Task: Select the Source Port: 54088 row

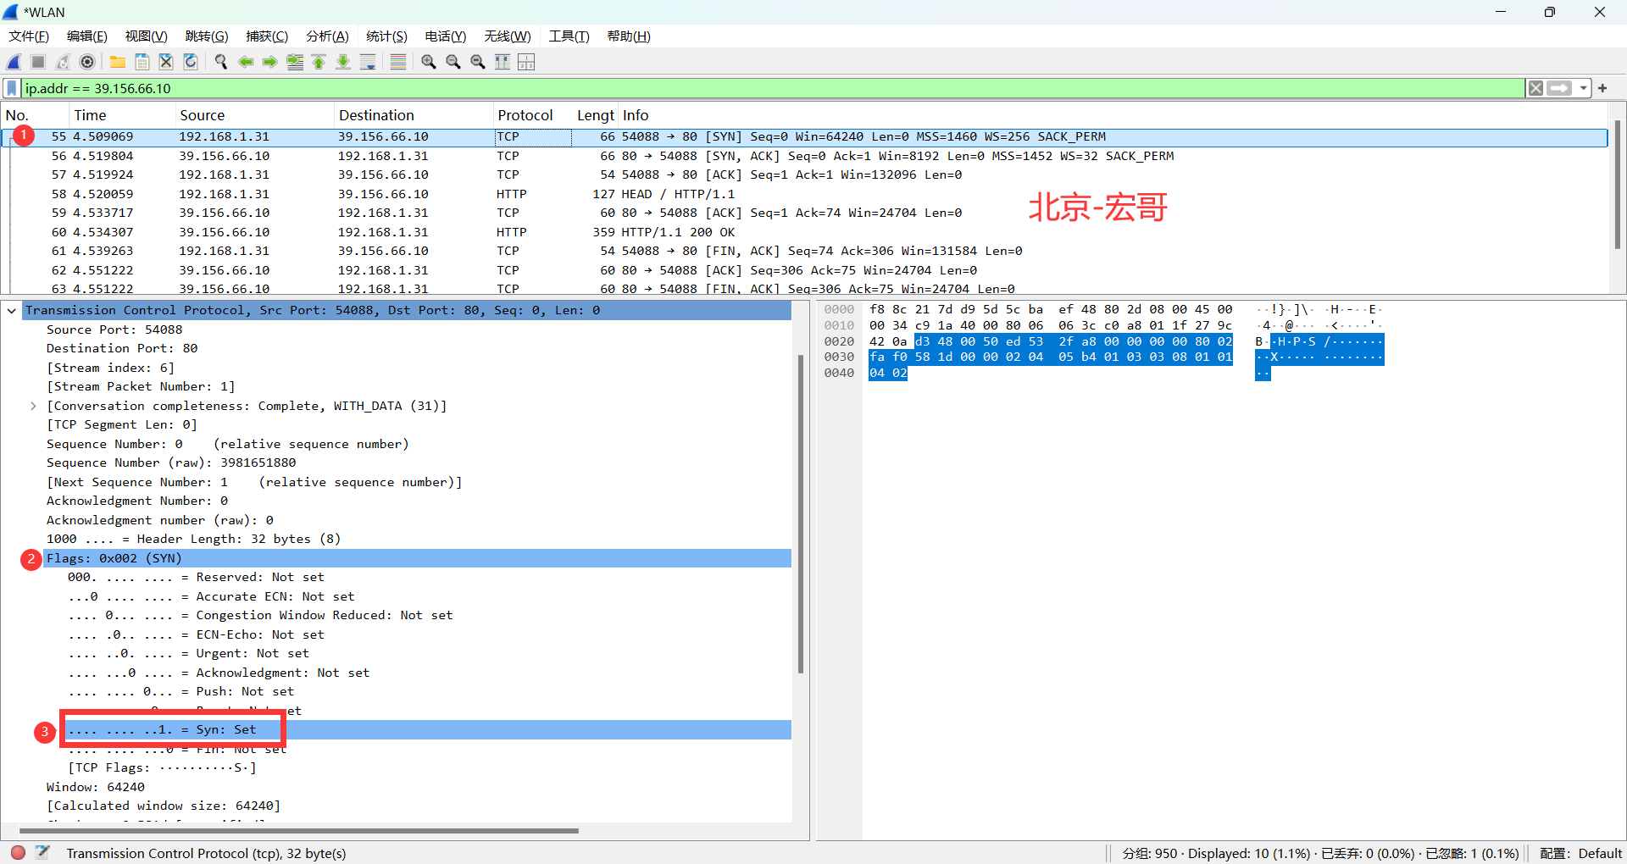Action: [x=418, y=330]
